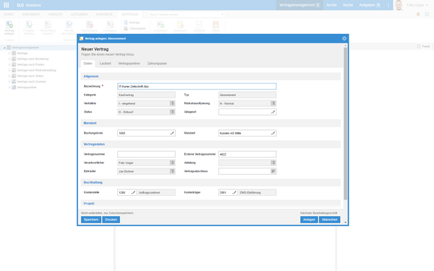This screenshot has width=434, height=271.
Task: Open the Abteilung dropdown list
Action: tap(273, 163)
